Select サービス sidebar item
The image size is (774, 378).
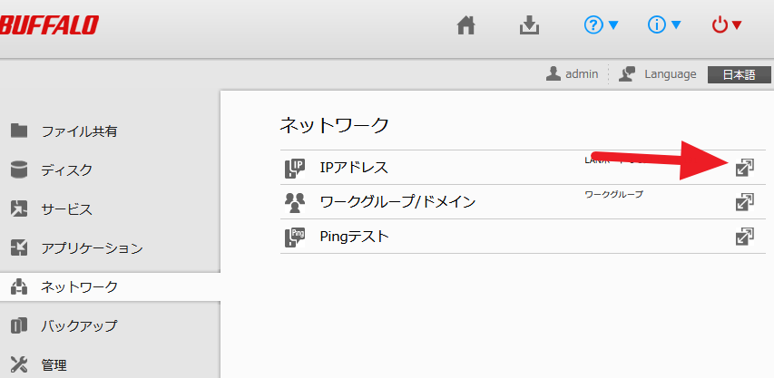point(66,209)
